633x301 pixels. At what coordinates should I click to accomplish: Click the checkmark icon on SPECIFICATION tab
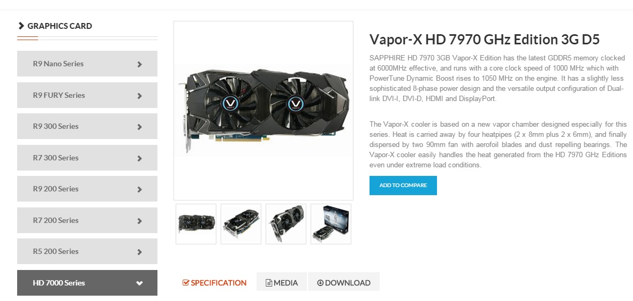tap(186, 282)
